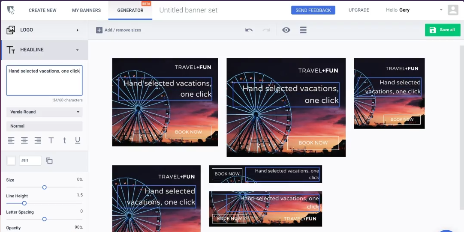Open the layers list icon

303,30
